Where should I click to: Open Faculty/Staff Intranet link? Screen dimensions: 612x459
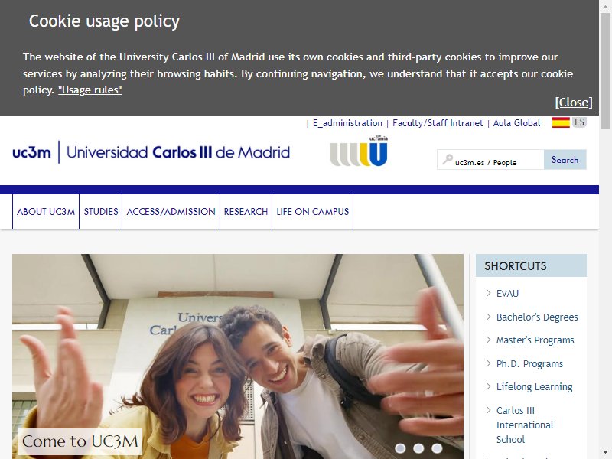pos(438,123)
